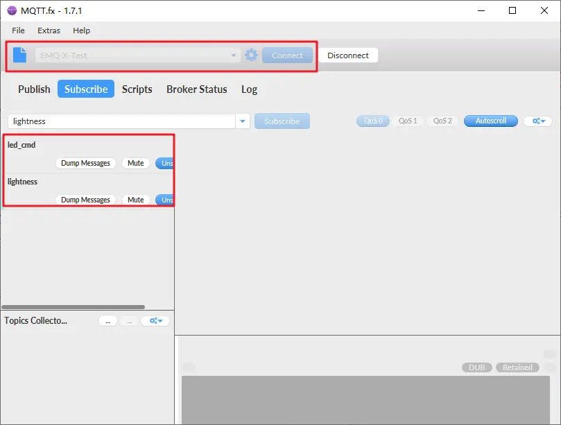Screen dimensions: 561x425
Task: Open the Help menu
Action: [81, 31]
